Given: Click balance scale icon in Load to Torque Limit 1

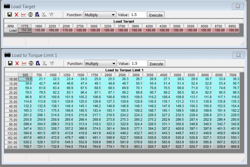Looking at the screenshot, I should (x=31, y=63).
